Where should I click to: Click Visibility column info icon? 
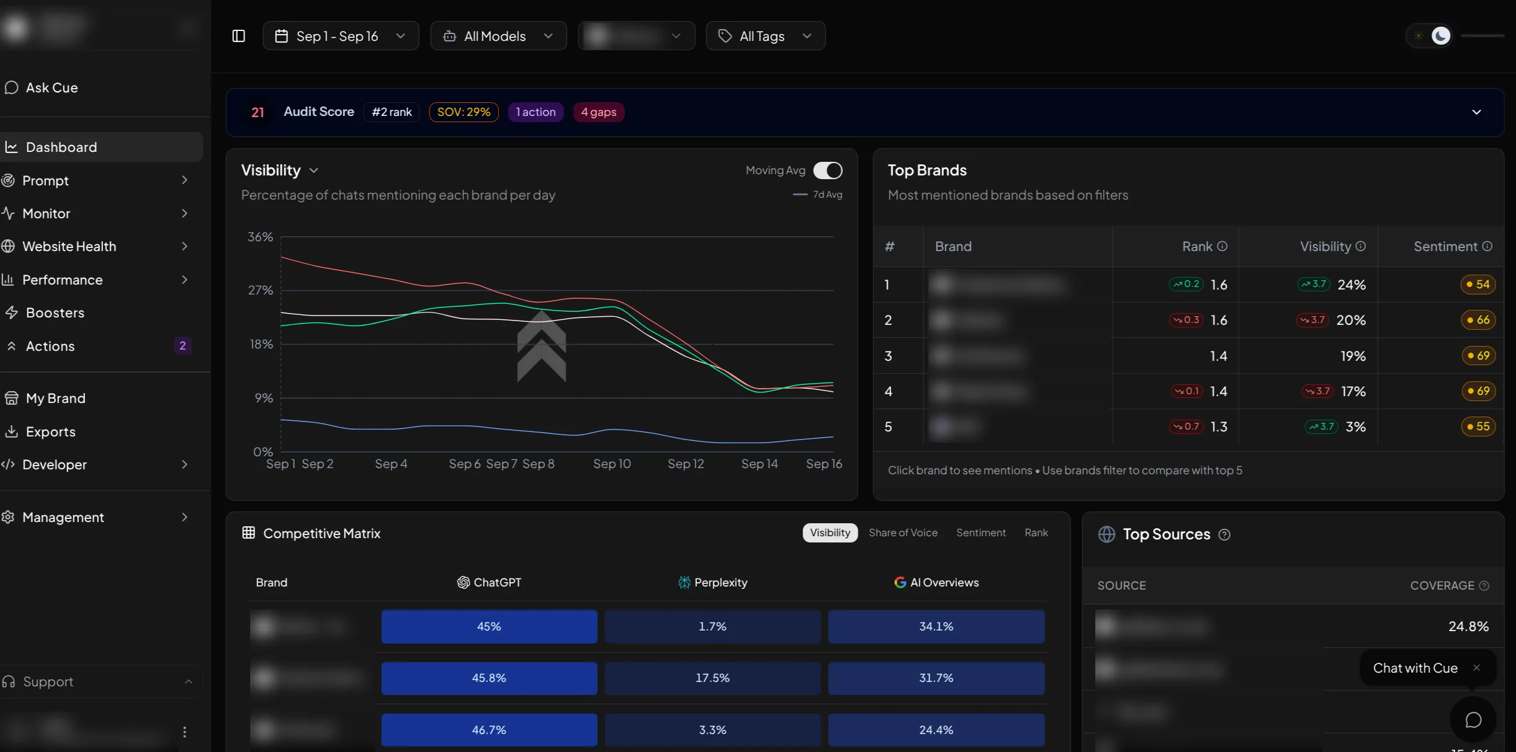tap(1360, 246)
